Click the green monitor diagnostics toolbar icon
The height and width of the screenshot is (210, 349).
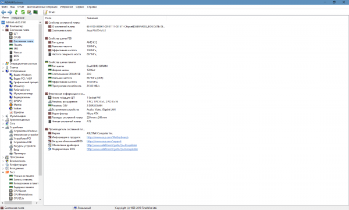tap(35, 12)
